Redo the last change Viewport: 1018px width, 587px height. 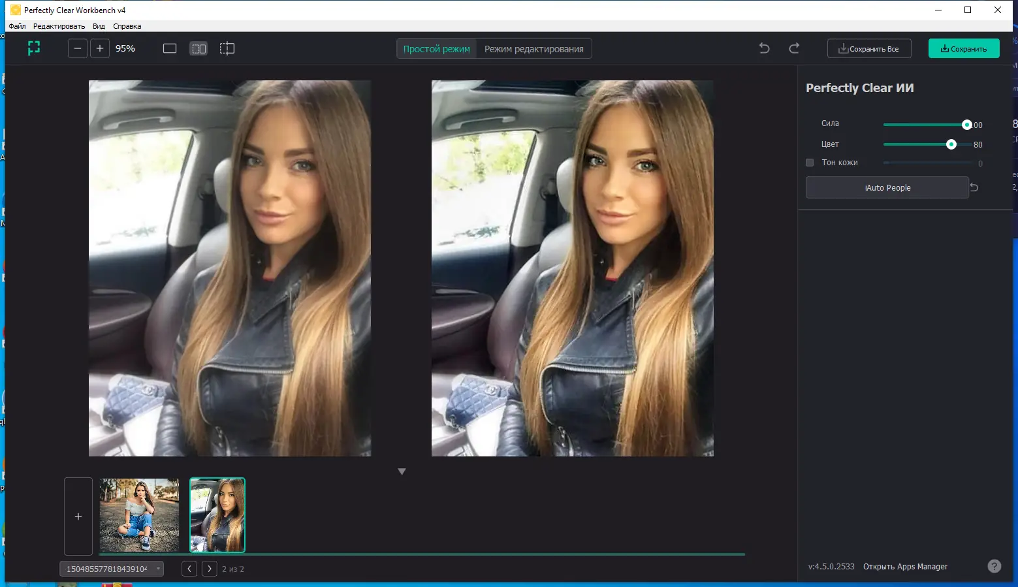click(x=794, y=48)
